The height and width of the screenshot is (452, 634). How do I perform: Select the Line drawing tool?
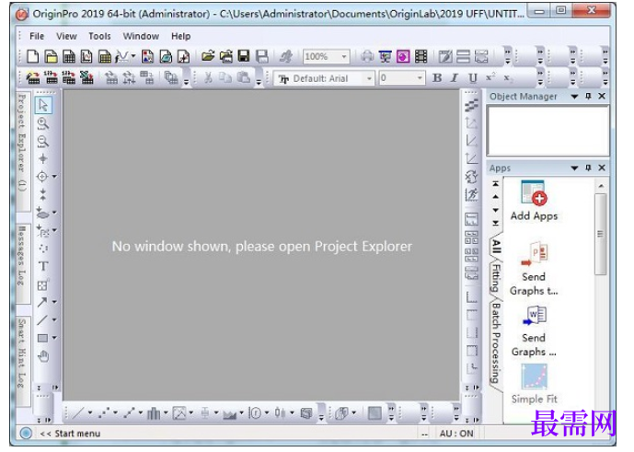pos(42,319)
